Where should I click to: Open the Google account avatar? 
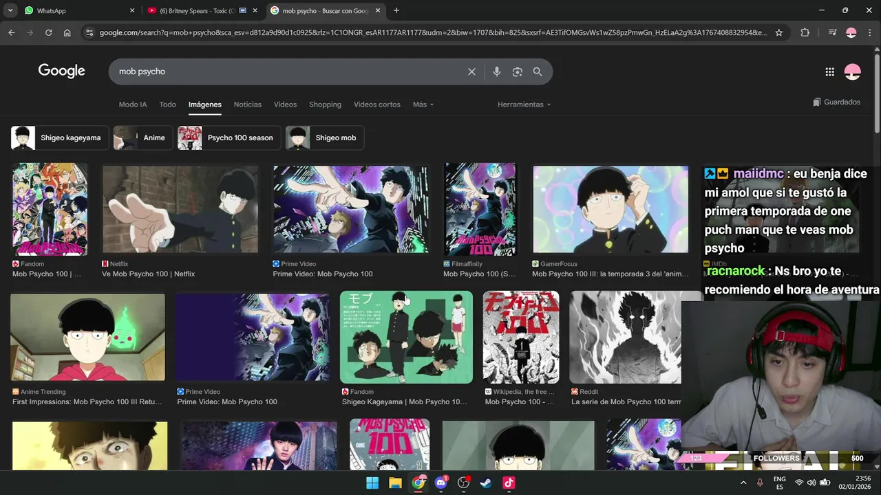click(x=852, y=71)
